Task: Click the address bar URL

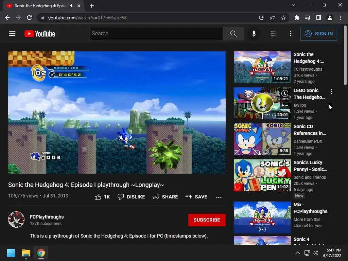Action: coord(87,18)
